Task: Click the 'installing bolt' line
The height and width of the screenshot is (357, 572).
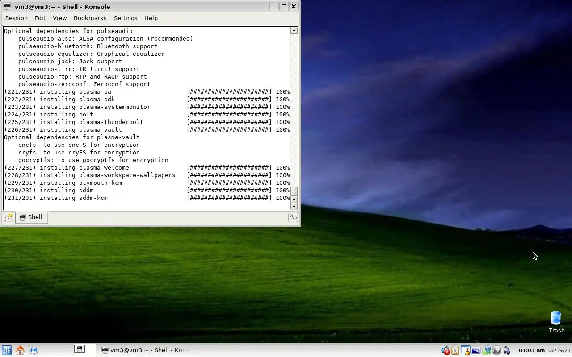Action: pyautogui.click(x=147, y=114)
